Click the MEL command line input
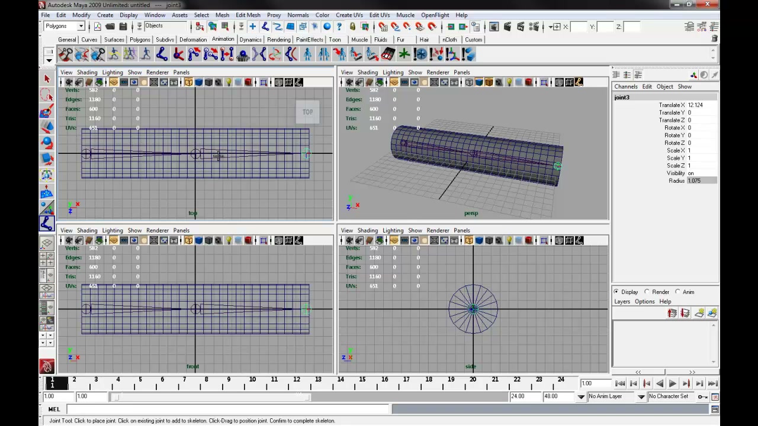Image resolution: width=758 pixels, height=426 pixels. point(227,409)
